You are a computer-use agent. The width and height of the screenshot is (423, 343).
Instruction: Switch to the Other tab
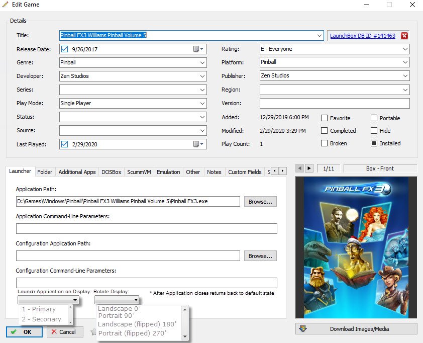click(x=193, y=172)
